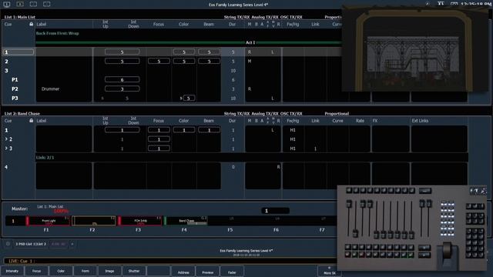The height and width of the screenshot is (277, 493).
Task: Click the Label column header in Main List
Action: pyautogui.click(x=41, y=24)
